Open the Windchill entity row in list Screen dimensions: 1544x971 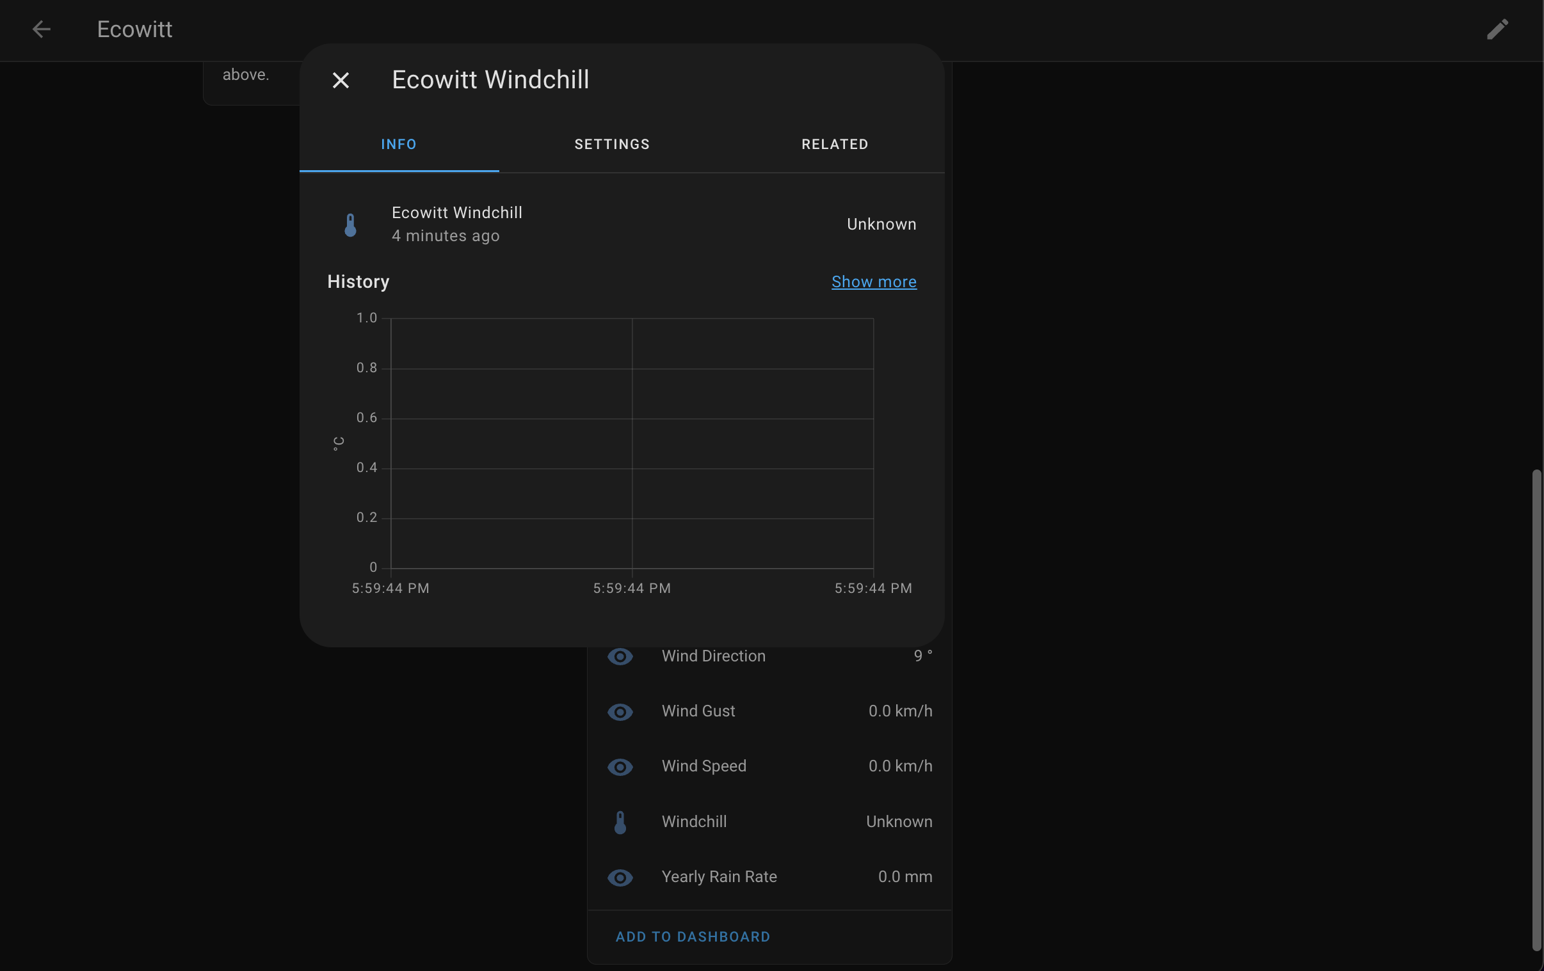coord(695,822)
